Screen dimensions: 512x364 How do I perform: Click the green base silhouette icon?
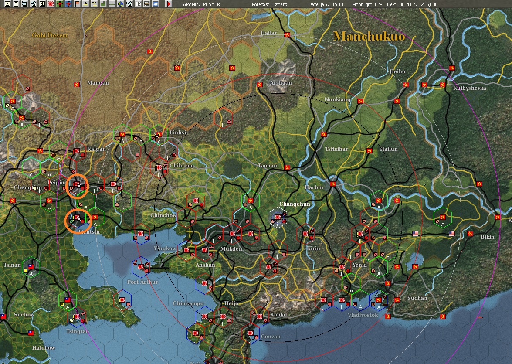(103, 4)
